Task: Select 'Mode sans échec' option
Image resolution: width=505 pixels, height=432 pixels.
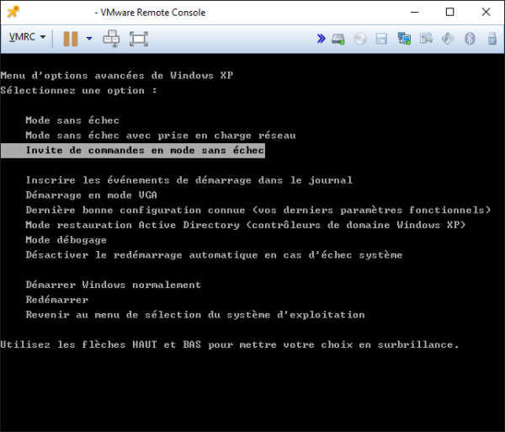Action: pos(72,120)
